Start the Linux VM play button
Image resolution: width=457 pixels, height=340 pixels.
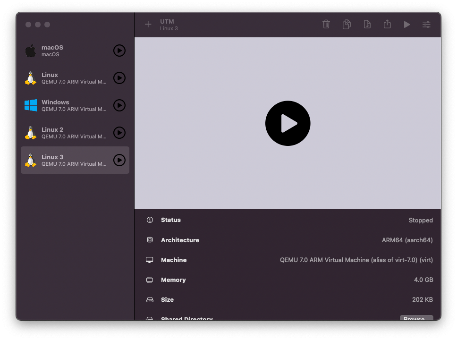(x=119, y=78)
